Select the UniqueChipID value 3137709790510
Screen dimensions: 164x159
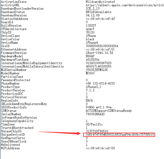tap(97, 131)
